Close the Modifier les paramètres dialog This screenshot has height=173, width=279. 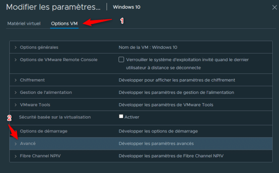(275, 7)
